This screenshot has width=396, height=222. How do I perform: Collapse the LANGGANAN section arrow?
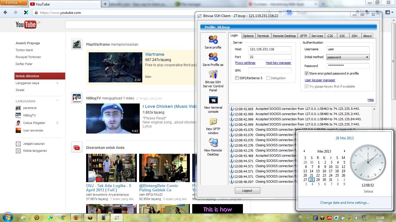[57, 101]
